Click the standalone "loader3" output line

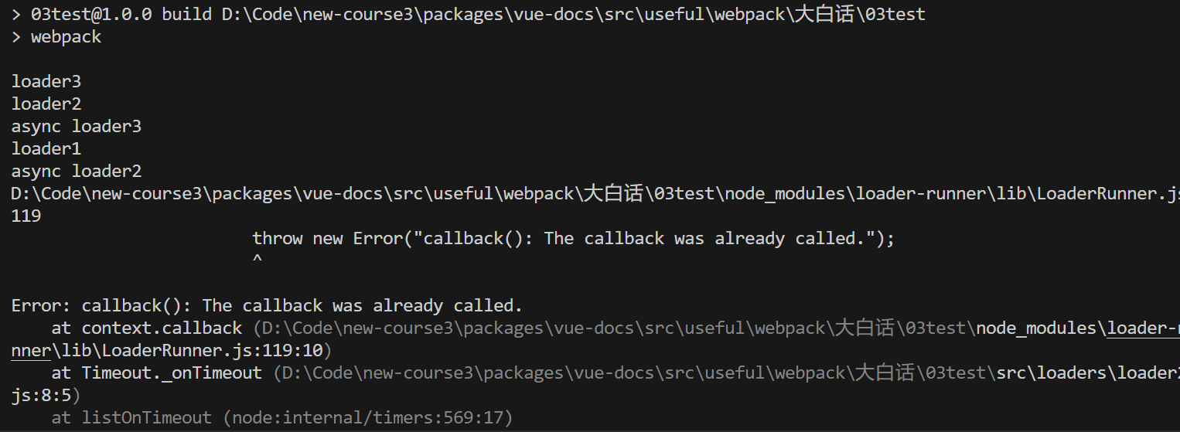(x=46, y=81)
